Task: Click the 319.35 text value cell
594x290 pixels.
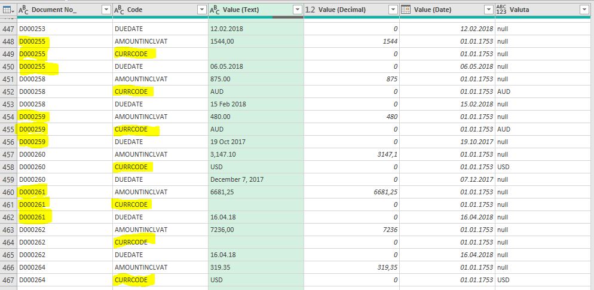Action: [x=256, y=267]
